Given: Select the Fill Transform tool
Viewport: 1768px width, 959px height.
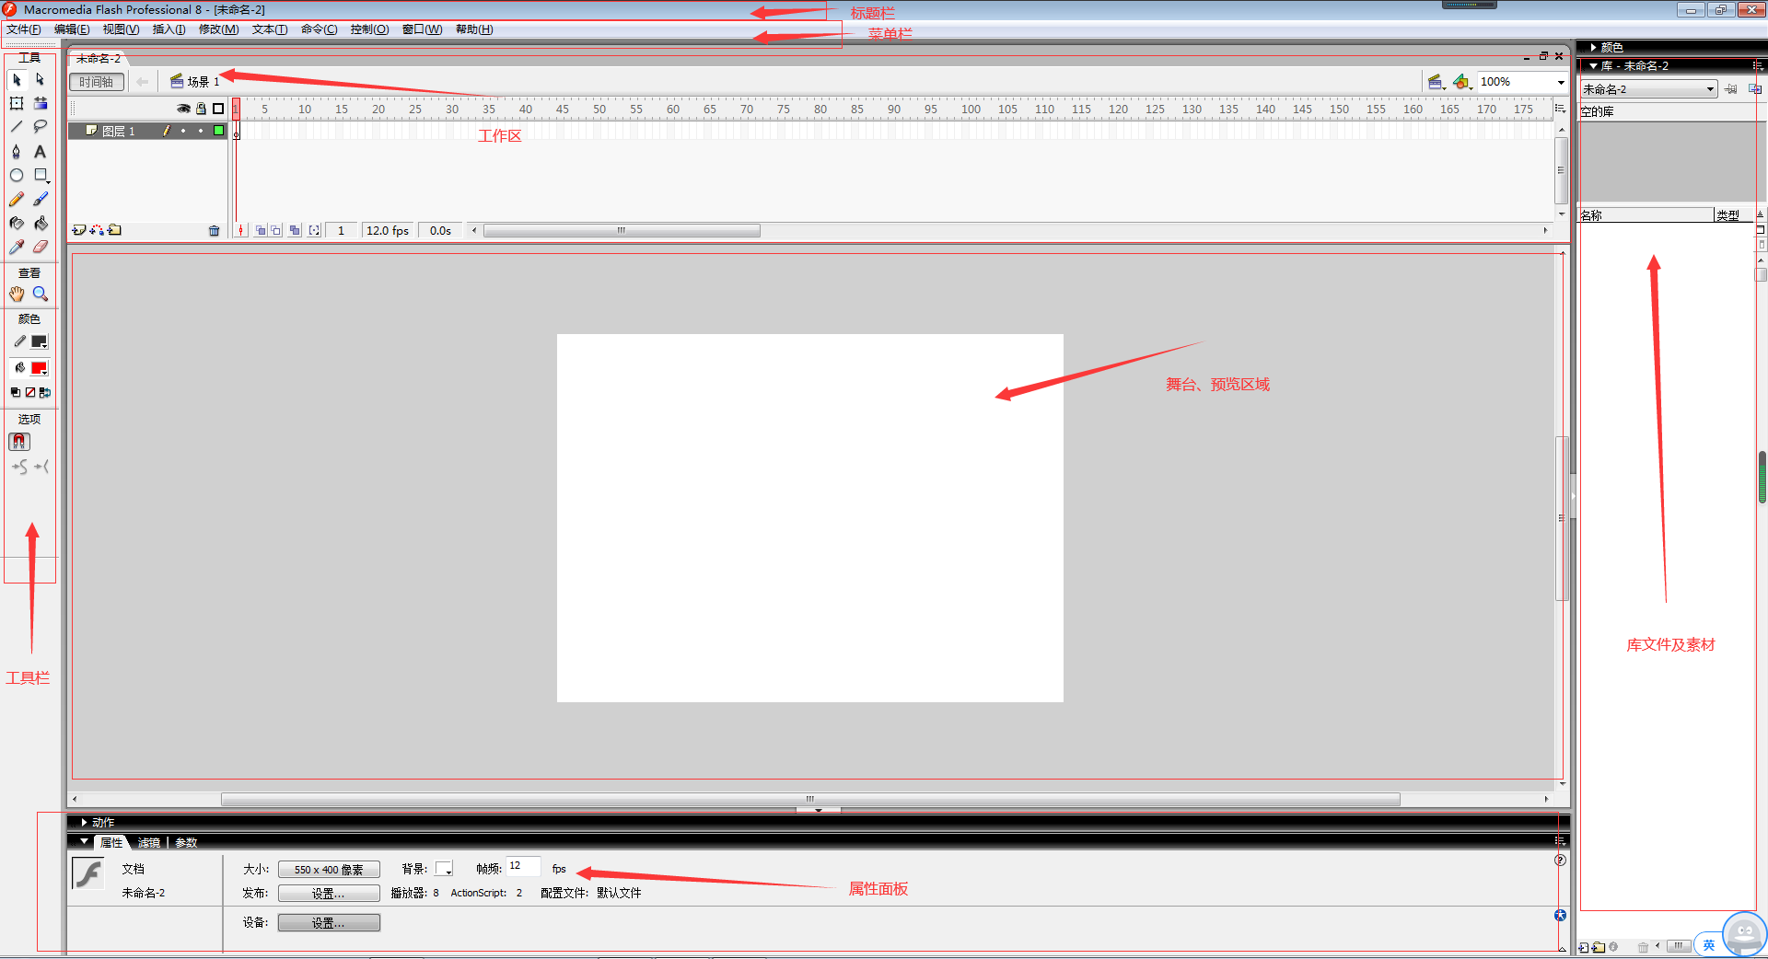Looking at the screenshot, I should 40,103.
